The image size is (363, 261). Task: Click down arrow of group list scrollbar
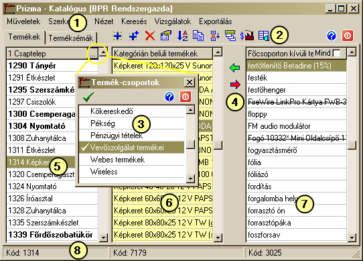point(190,178)
